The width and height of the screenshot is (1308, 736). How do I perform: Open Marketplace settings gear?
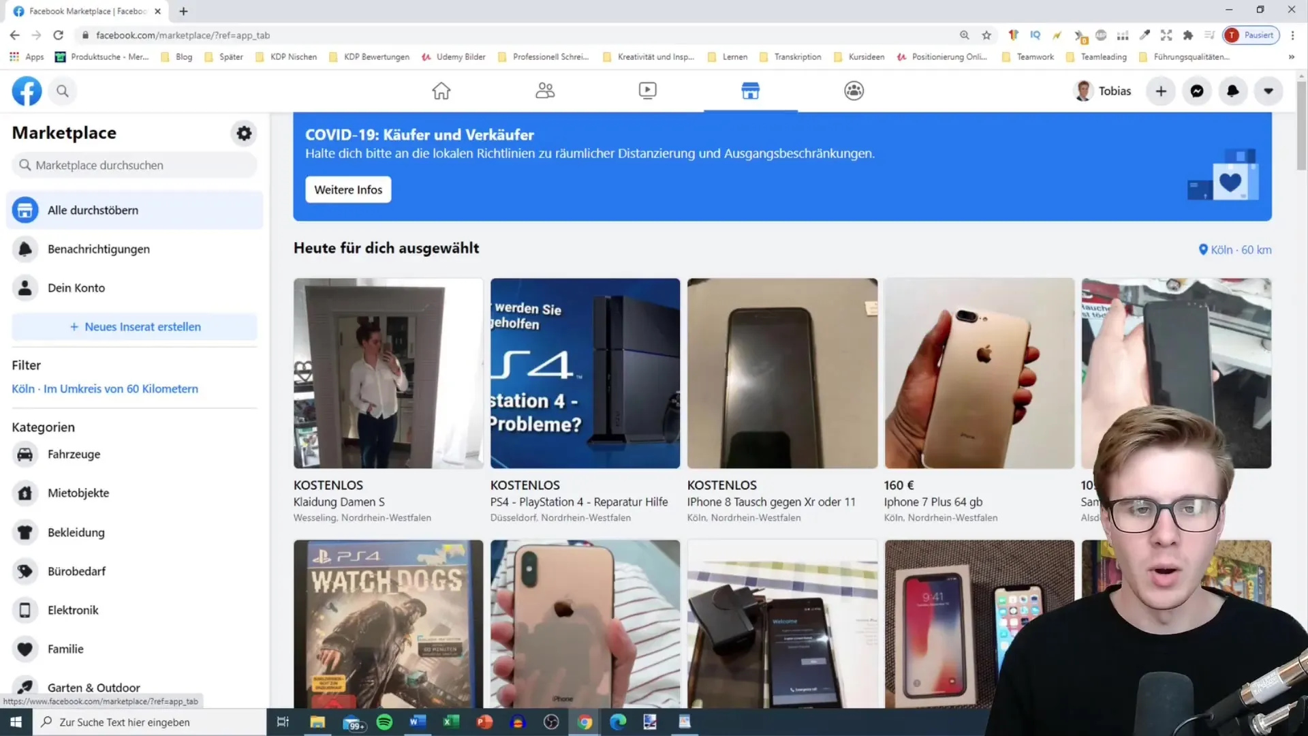[x=244, y=133]
